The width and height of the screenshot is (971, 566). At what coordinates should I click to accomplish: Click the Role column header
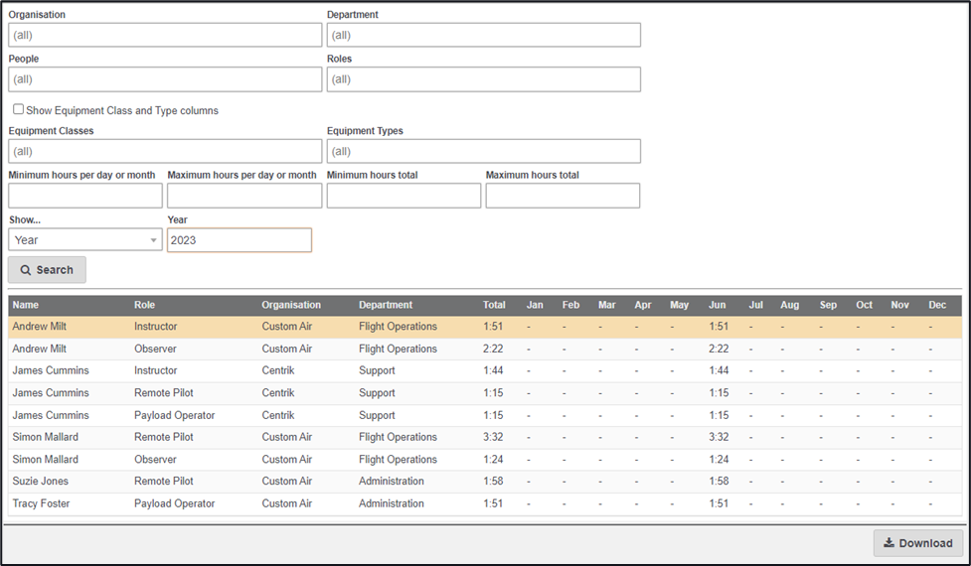click(145, 305)
